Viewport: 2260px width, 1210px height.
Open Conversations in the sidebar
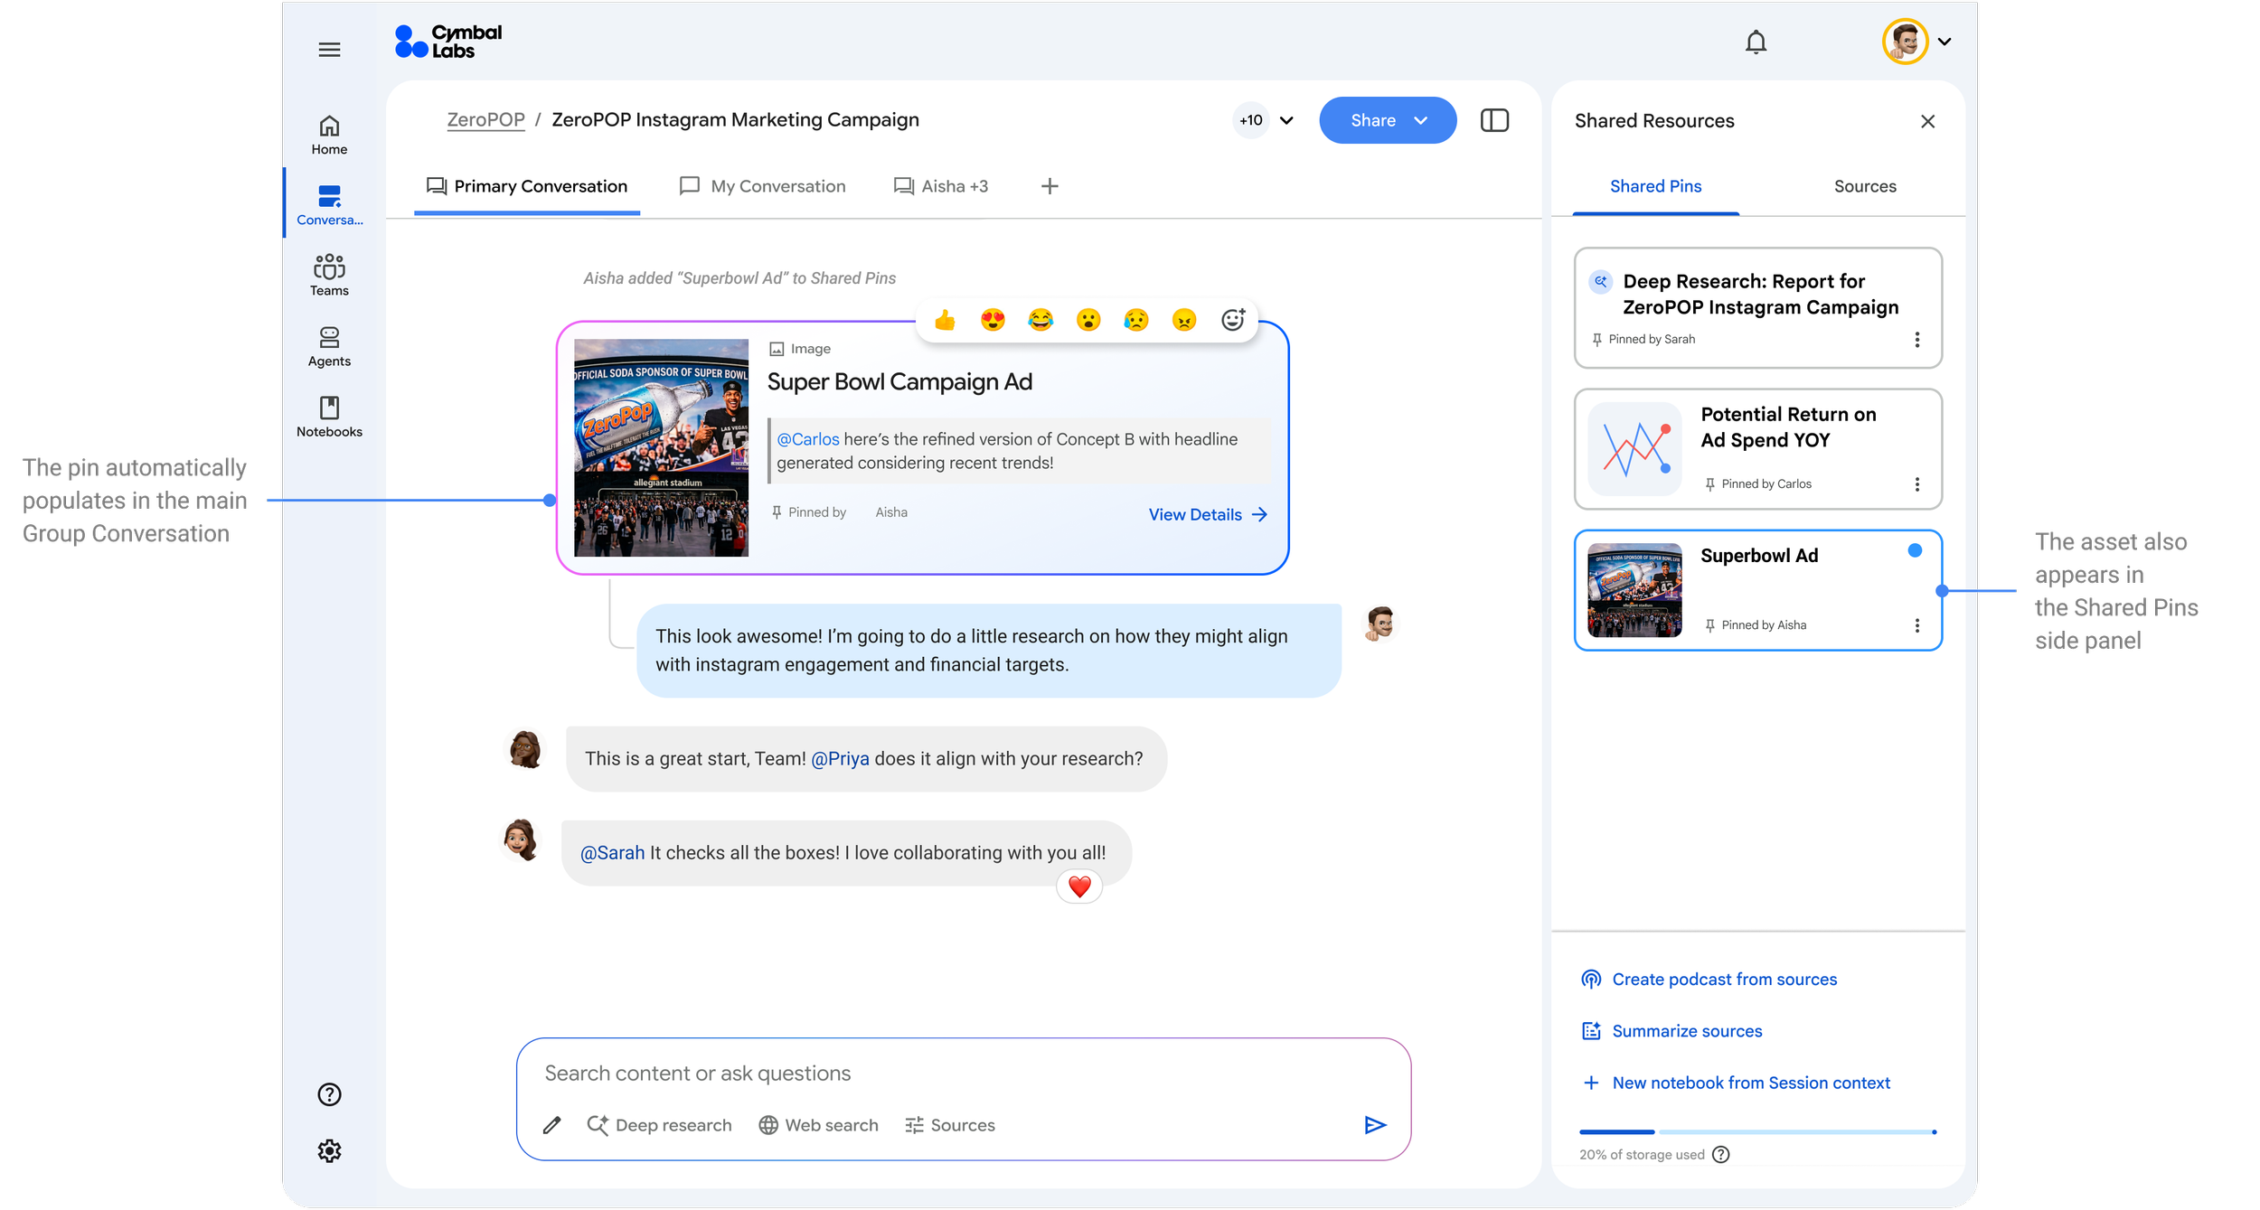[329, 205]
